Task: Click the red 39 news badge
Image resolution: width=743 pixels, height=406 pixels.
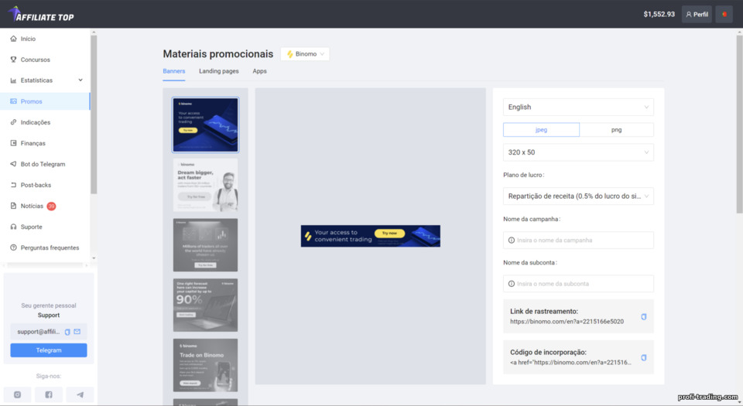Action: click(51, 206)
